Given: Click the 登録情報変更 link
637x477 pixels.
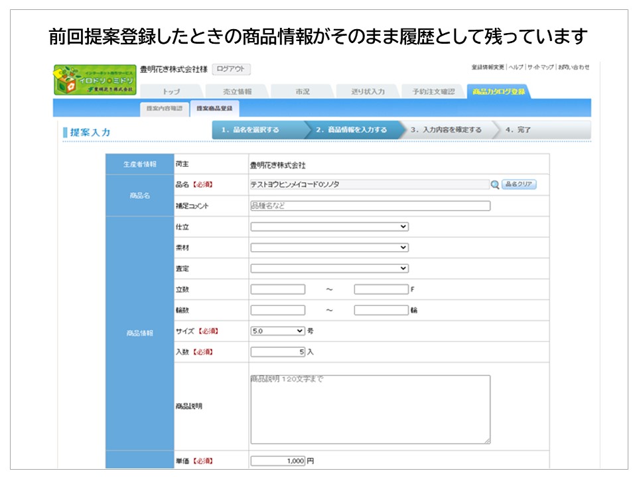Looking at the screenshot, I should pyautogui.click(x=488, y=68).
